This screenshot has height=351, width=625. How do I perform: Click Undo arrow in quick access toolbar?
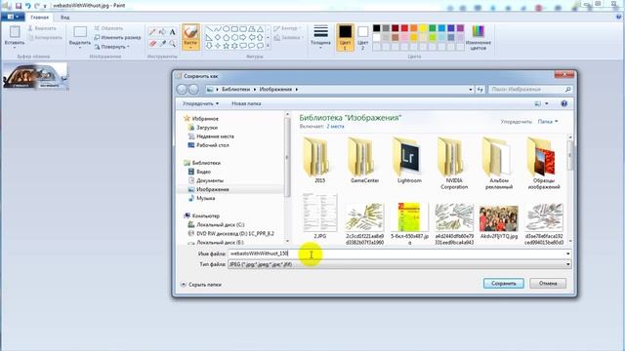click(28, 6)
